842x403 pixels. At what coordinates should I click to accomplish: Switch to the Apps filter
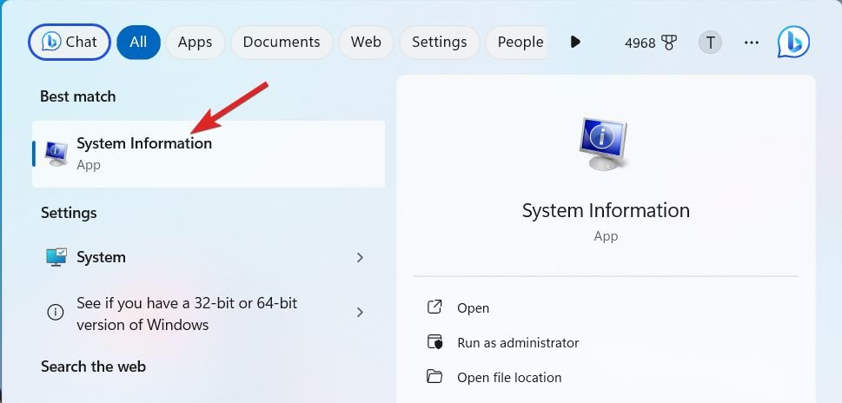pos(195,42)
